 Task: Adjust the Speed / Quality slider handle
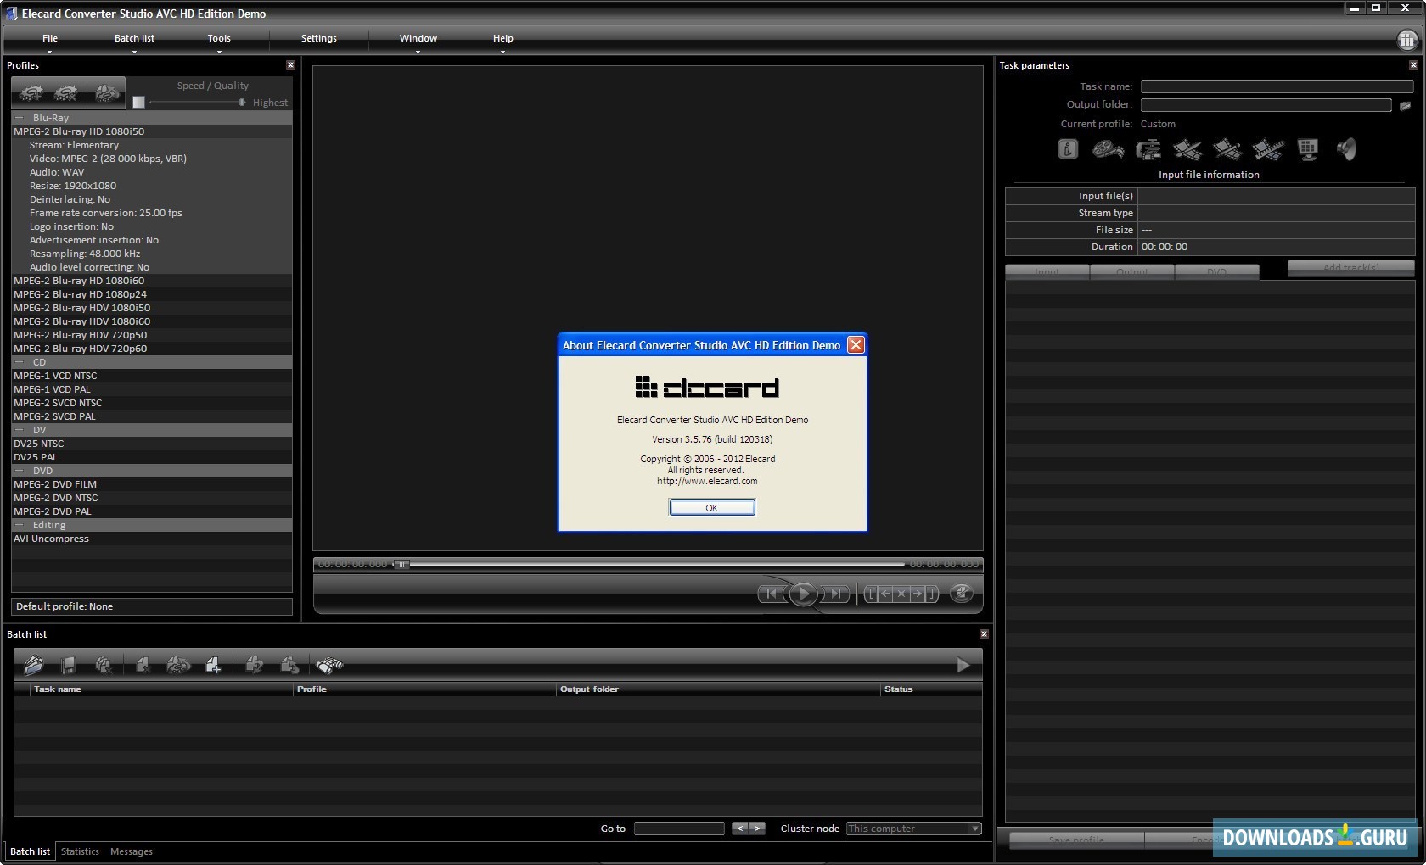click(x=242, y=103)
